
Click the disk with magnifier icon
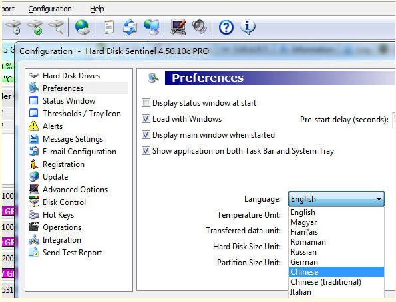[57, 27]
